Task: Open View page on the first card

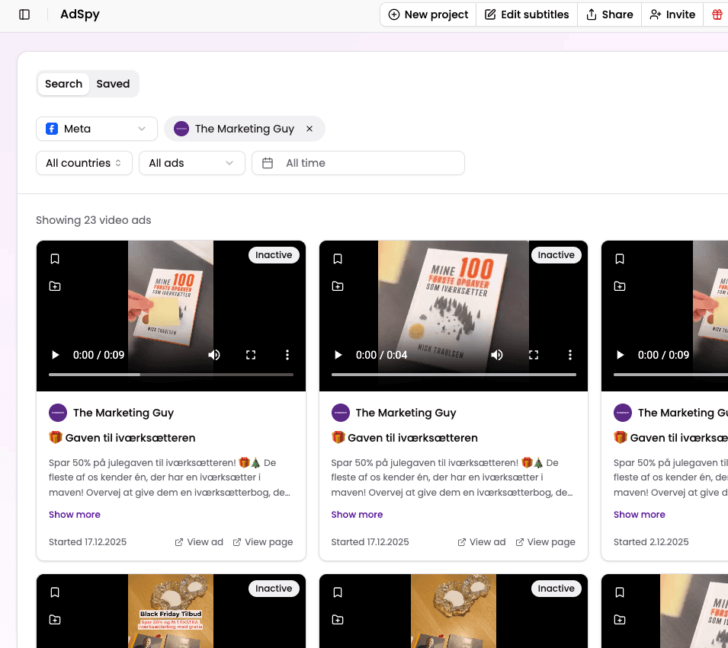Action: pos(263,542)
